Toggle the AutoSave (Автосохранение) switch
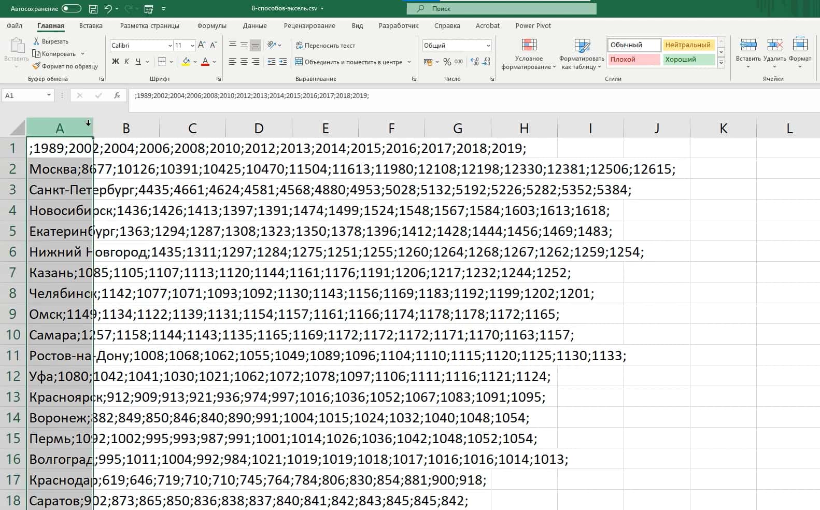The width and height of the screenshot is (820, 510). point(71,9)
